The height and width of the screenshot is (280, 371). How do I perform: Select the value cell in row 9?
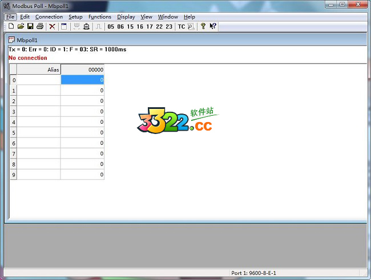pos(82,175)
